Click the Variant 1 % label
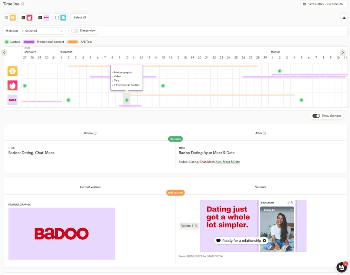 [x=189, y=226]
